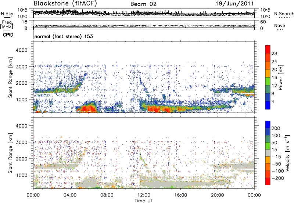Click the '16:00' time axis tick label

click(180, 195)
